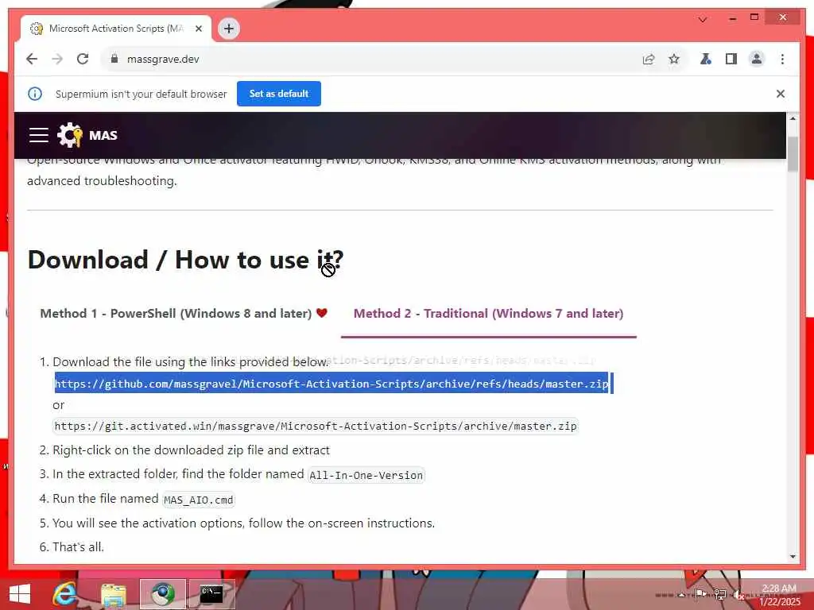Click 'Right-click on the downloaded zip file' step
This screenshot has height=610, width=814.
click(x=191, y=450)
